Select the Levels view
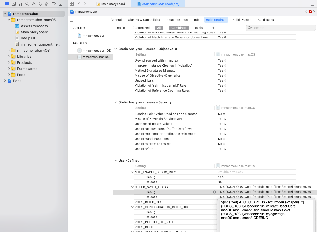Image resolution: width=317 pixels, height=232 pixels. [x=198, y=28]
